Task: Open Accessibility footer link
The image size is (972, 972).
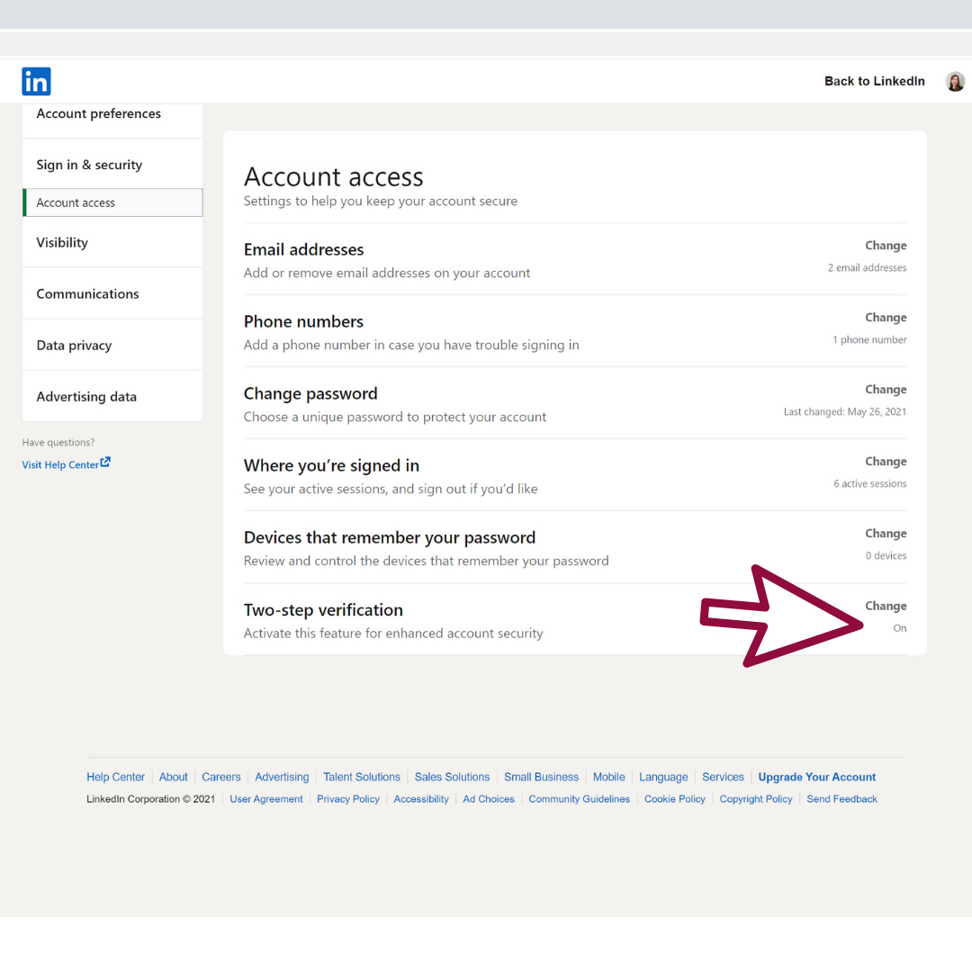Action: tap(421, 799)
